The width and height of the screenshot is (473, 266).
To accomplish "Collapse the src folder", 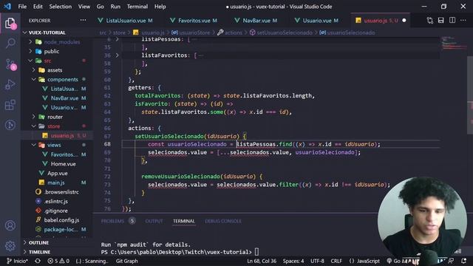I will [x=31, y=61].
